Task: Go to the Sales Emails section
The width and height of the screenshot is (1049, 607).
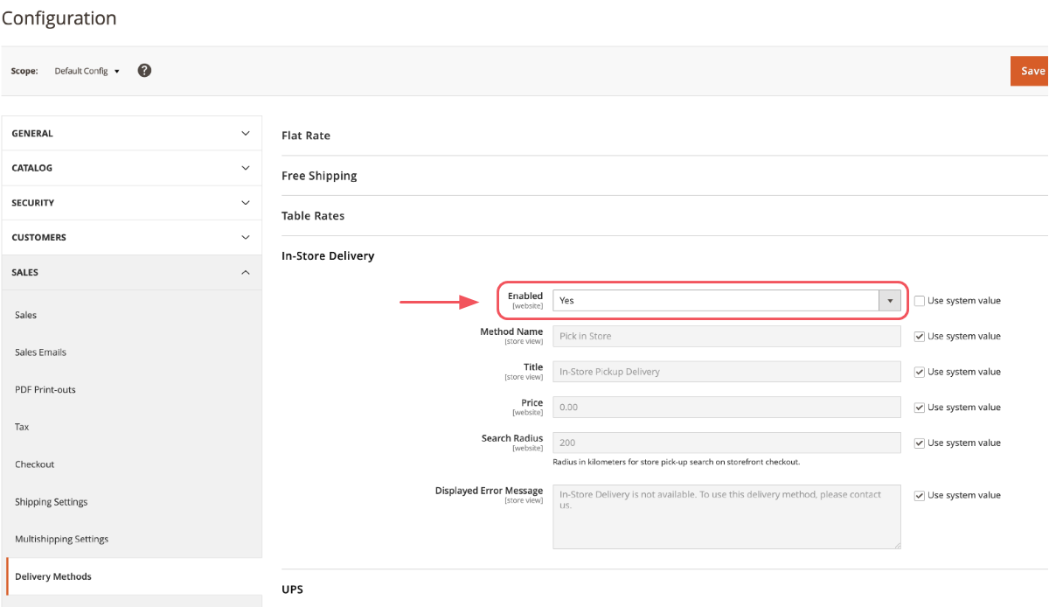Action: pyautogui.click(x=40, y=352)
